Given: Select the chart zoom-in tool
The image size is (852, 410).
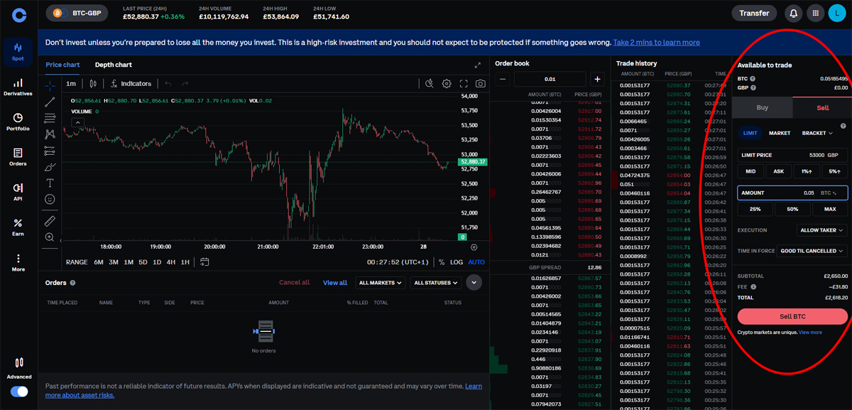Looking at the screenshot, I should point(50,237).
